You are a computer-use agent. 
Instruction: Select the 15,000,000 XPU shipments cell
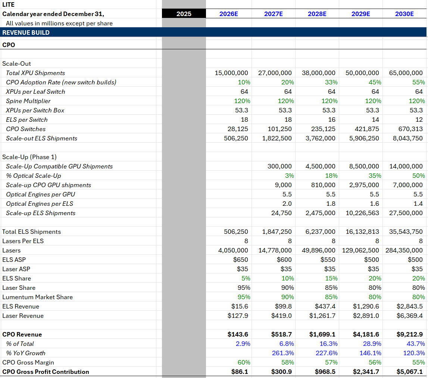tap(231, 73)
